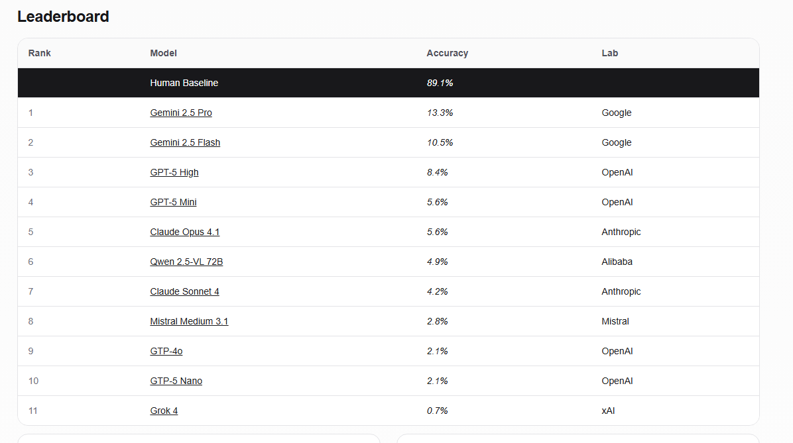Click the GTP-4o model link
Screen dimensions: 793x443
(166, 351)
